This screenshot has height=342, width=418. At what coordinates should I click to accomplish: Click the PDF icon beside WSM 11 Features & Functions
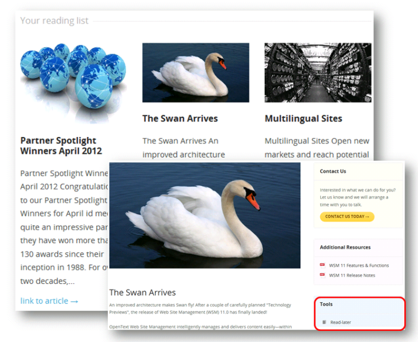click(x=322, y=265)
